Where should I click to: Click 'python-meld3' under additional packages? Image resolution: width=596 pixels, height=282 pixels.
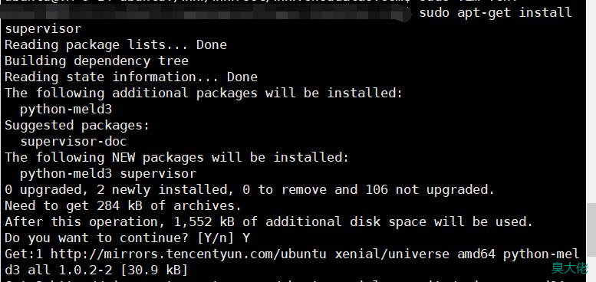66,110
